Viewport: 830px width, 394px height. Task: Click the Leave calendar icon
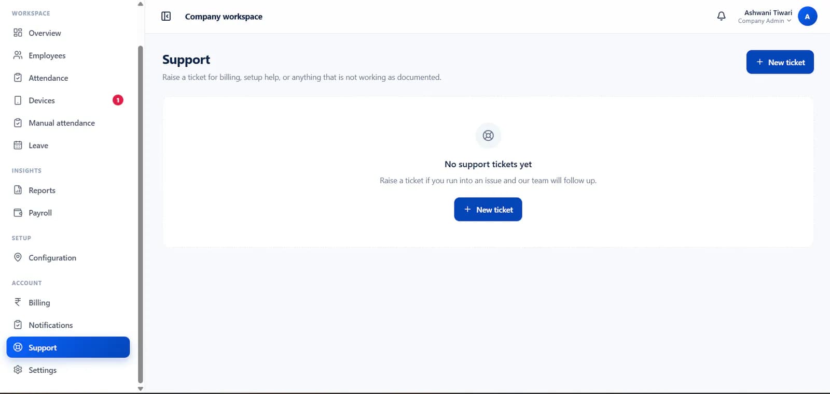18,145
